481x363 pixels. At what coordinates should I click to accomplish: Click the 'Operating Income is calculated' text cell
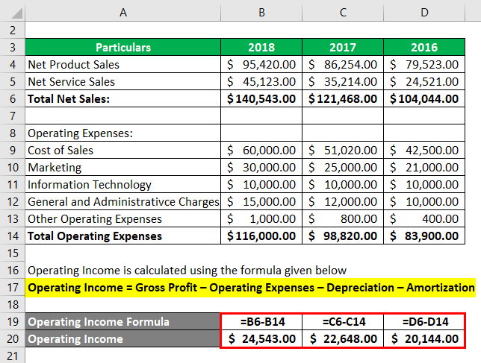click(x=187, y=271)
